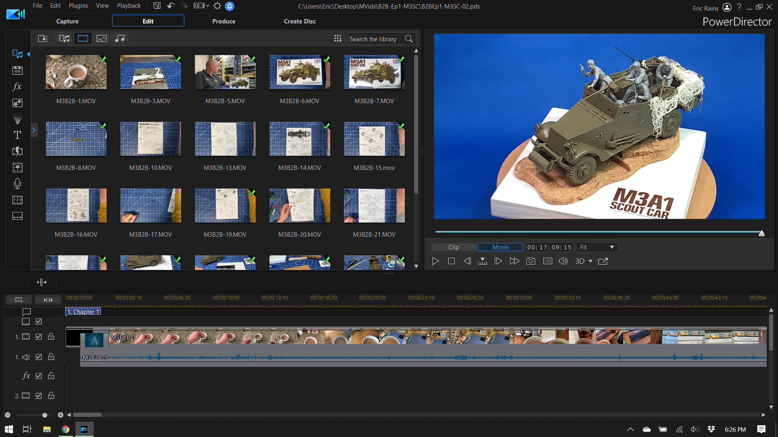Image resolution: width=778 pixels, height=437 pixels.
Task: Lock audio track 1
Action: tap(51, 356)
